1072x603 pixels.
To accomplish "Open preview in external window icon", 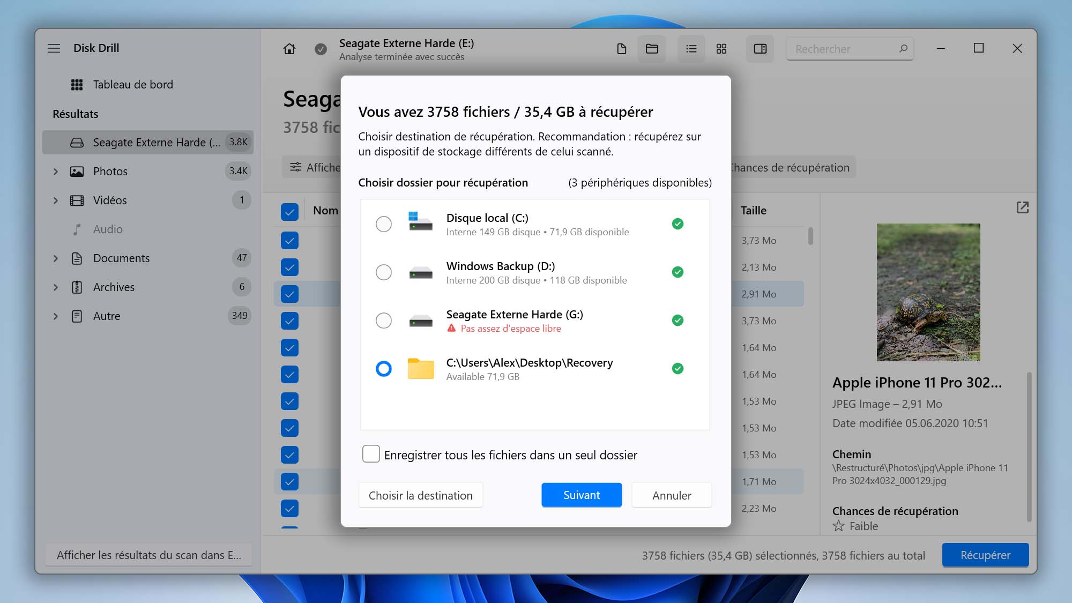I will click(x=1022, y=207).
